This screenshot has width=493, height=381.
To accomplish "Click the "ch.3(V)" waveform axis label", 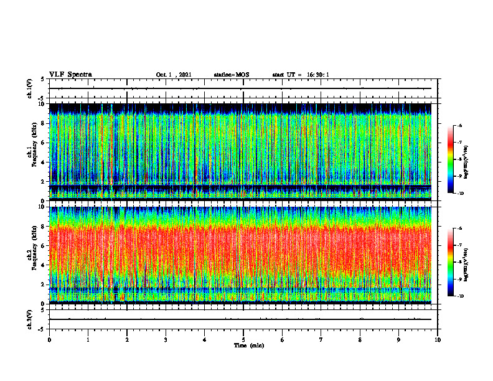I will [29, 319].
